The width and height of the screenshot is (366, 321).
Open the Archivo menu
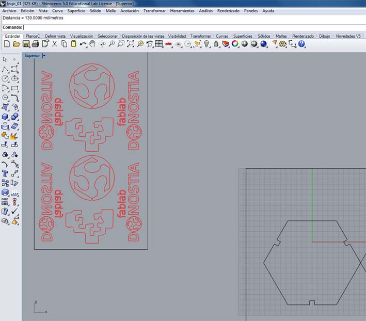[x=9, y=11]
